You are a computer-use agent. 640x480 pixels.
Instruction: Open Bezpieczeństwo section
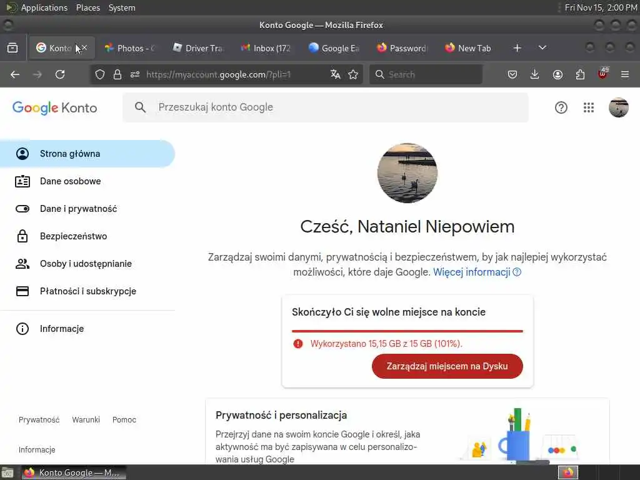[87, 236]
